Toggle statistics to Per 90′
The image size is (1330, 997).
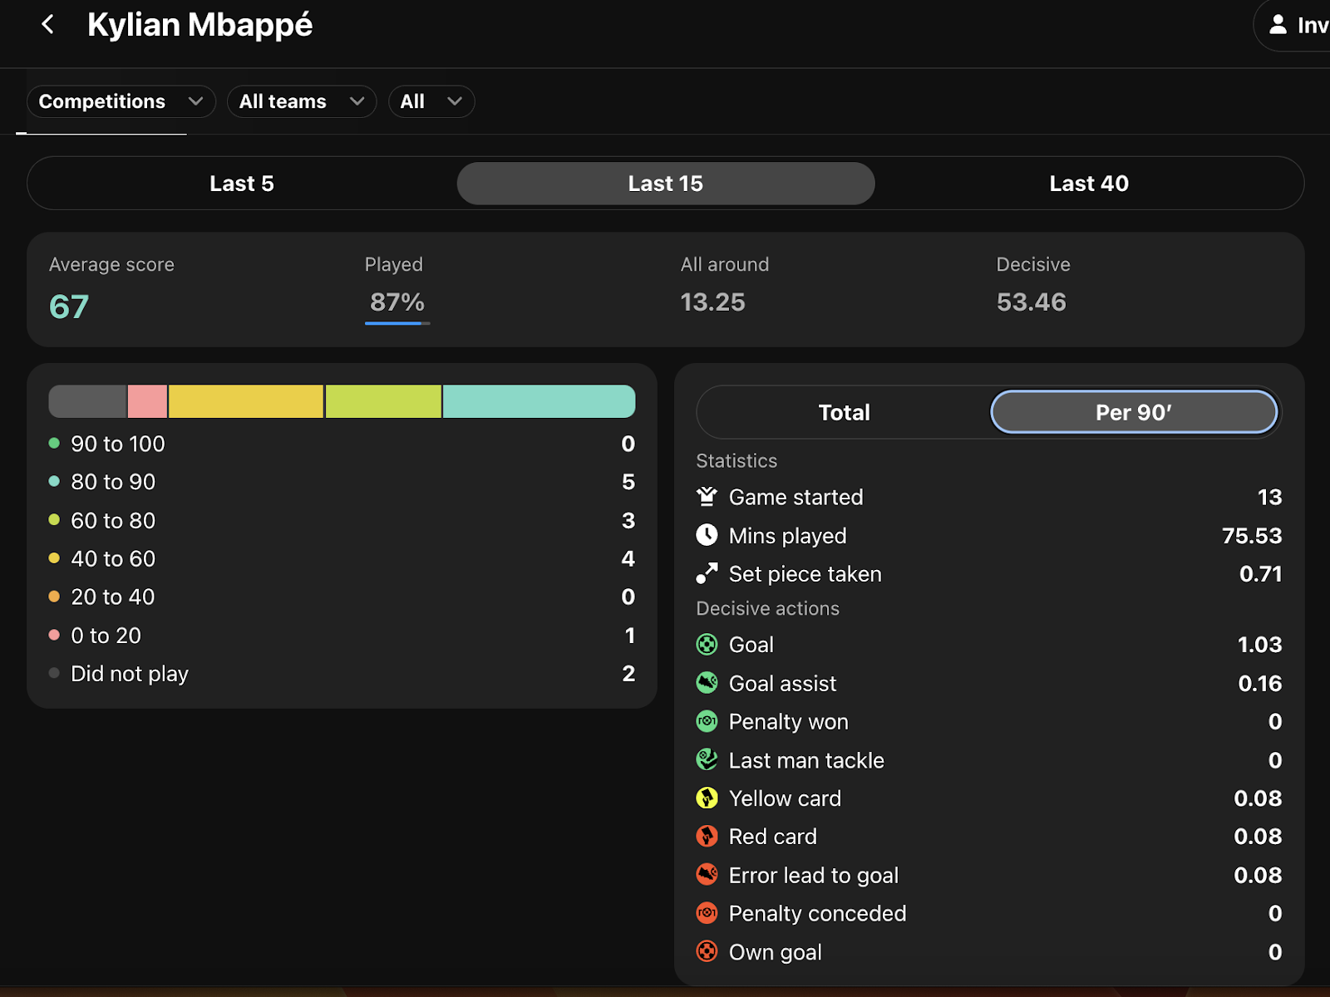pyautogui.click(x=1134, y=412)
